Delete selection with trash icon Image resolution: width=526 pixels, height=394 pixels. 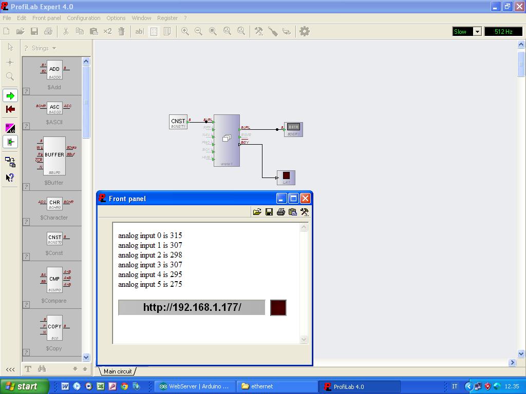121,31
